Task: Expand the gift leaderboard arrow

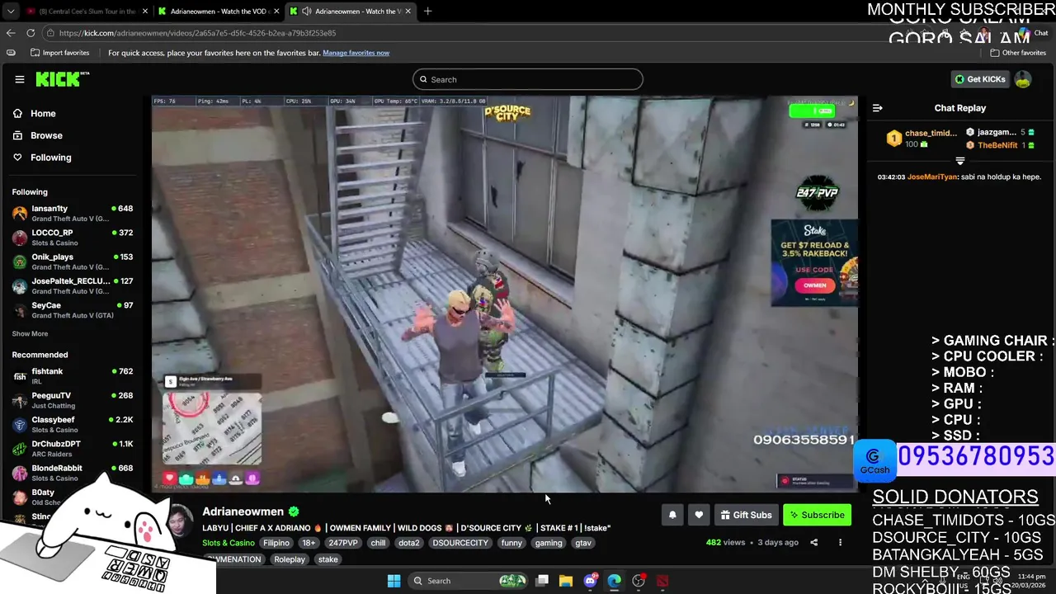Action: tap(959, 161)
